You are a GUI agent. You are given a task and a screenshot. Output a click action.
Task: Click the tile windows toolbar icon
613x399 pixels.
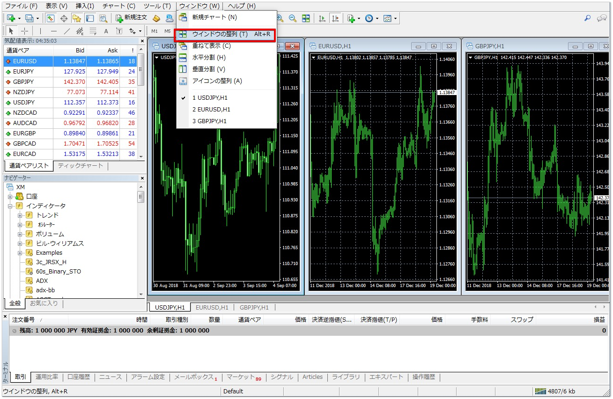[x=307, y=18]
